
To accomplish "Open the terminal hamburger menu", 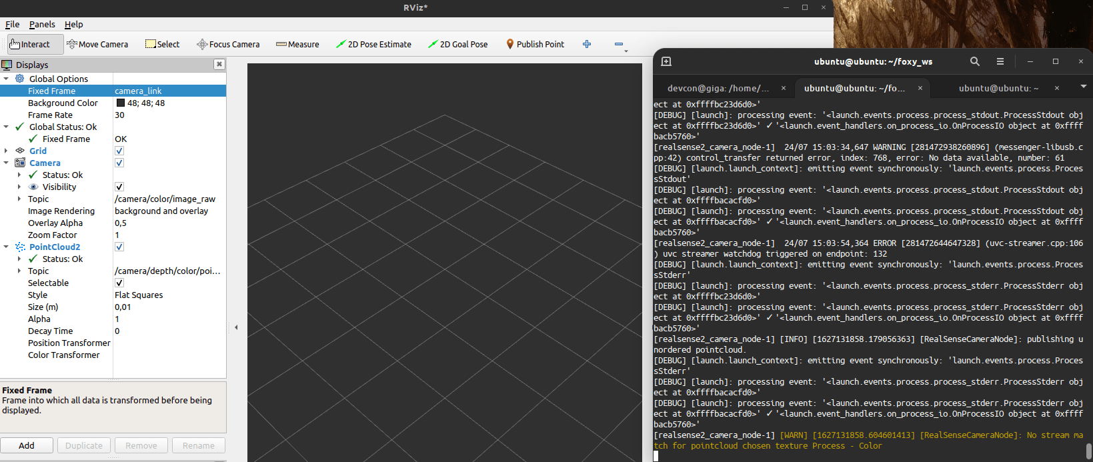I will coord(1000,61).
